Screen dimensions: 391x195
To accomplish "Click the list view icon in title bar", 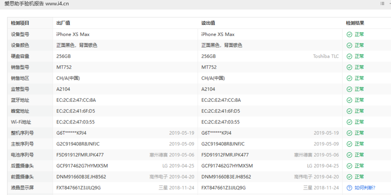I will click(x=382, y=3).
